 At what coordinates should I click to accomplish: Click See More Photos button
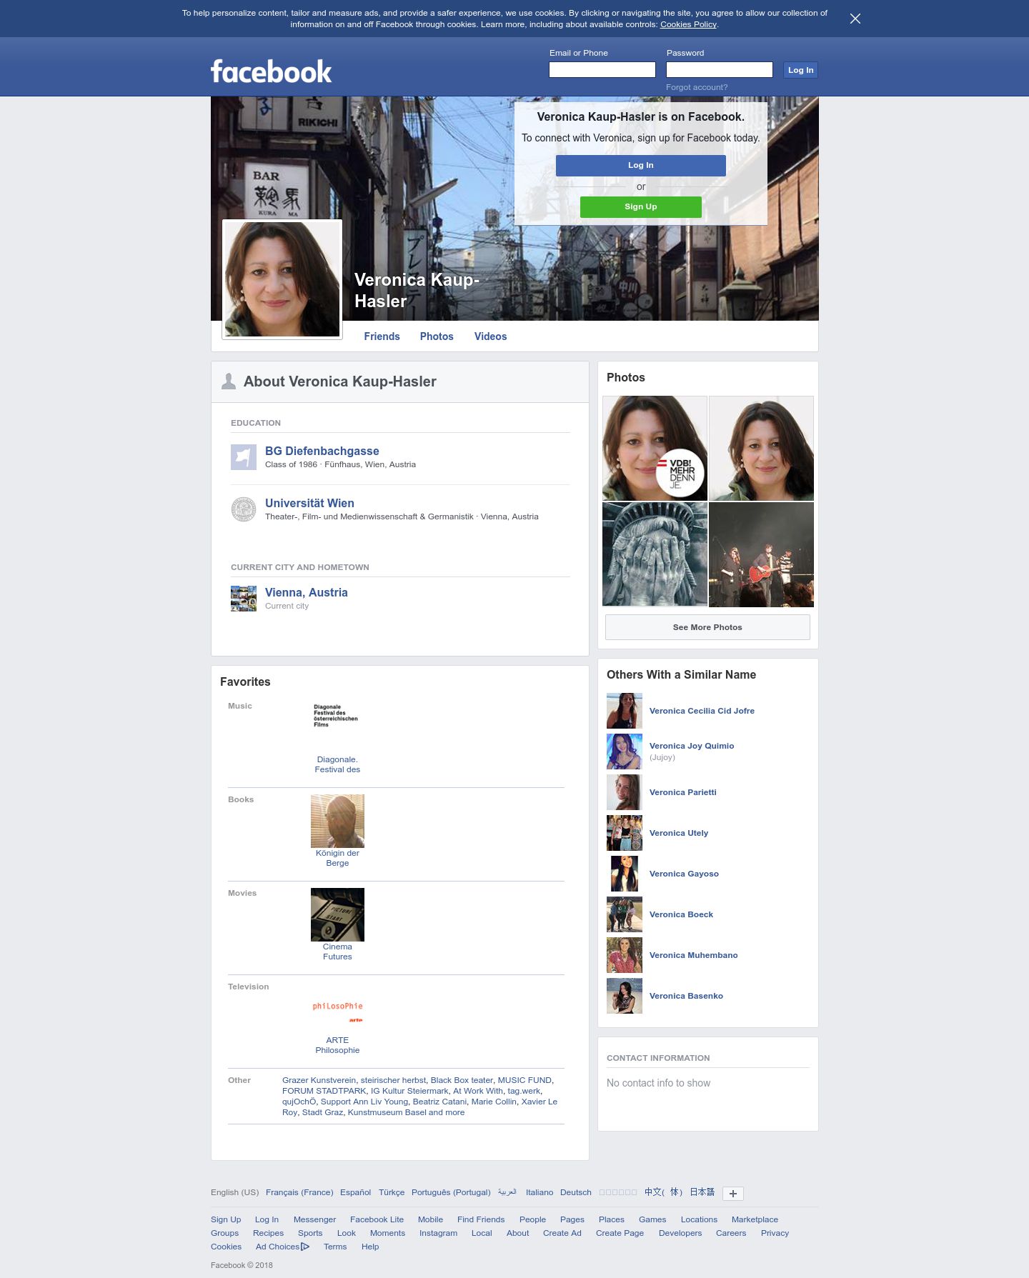[707, 627]
